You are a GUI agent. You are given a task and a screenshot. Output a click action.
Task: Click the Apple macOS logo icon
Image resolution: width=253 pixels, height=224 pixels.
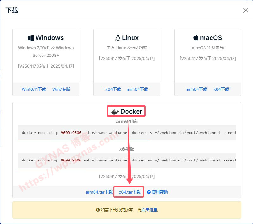(196, 38)
